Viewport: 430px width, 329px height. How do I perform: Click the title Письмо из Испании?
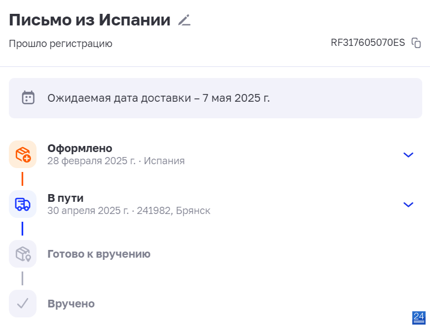90,20
